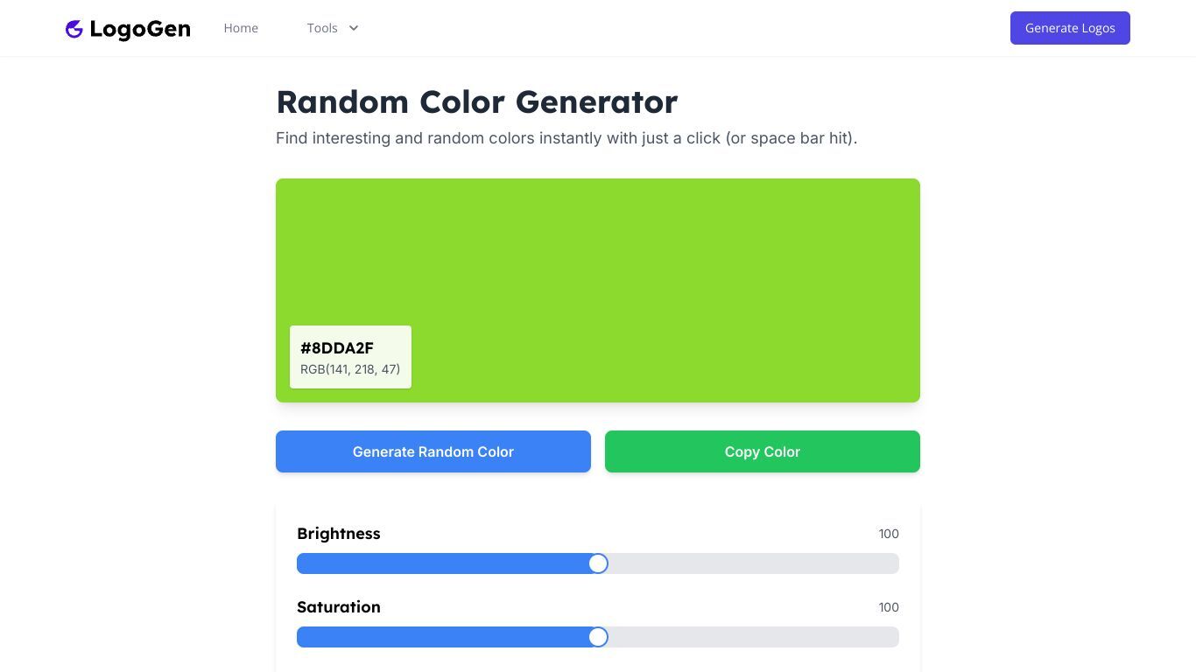Click the blue filled Saturation track
Screen dimensions: 1196x672
442,637
